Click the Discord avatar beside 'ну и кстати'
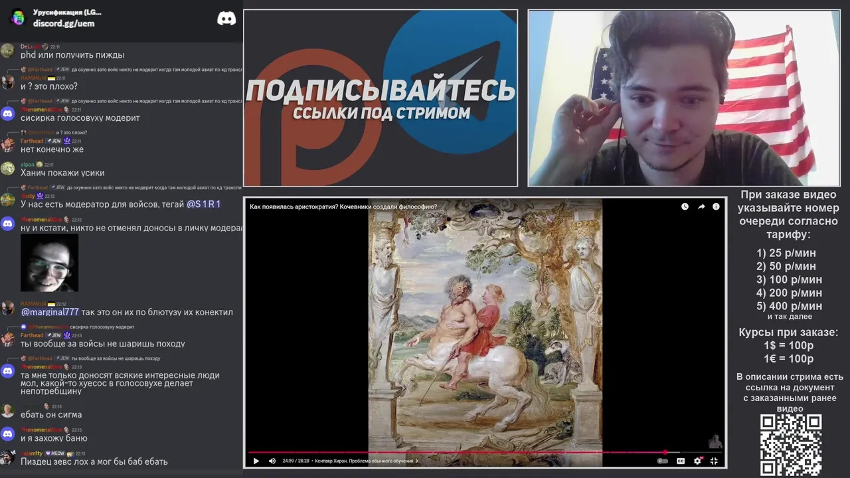Viewport: 850px width, 478px height. point(7,224)
